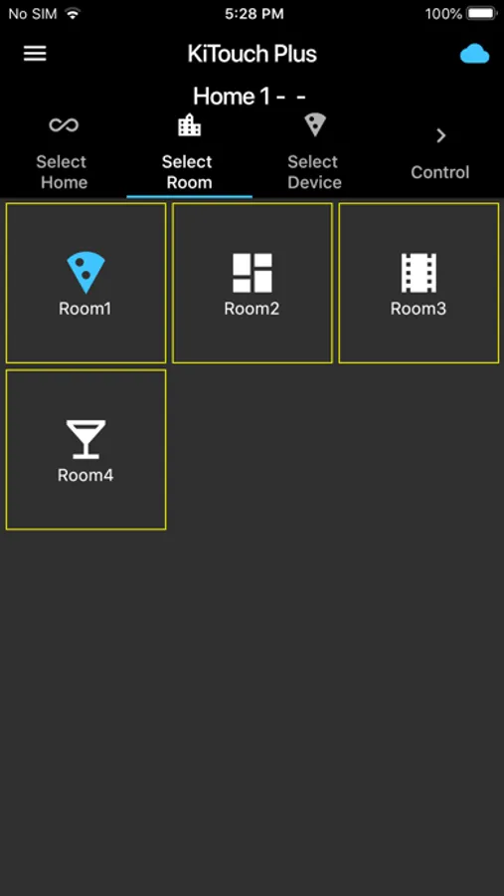
Task: Select the film strip icon in Room3
Action: click(419, 273)
